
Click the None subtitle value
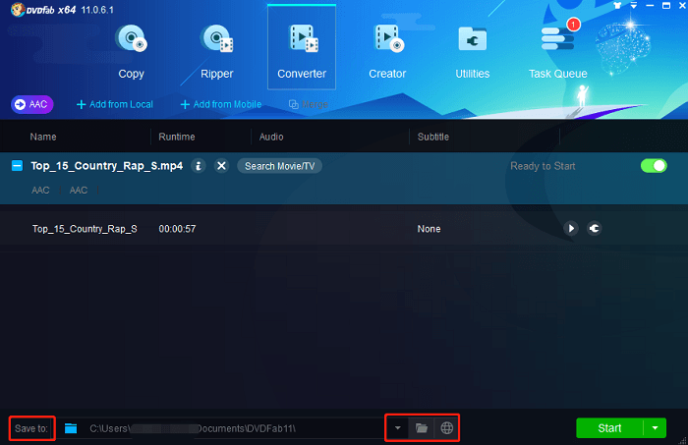[429, 229]
